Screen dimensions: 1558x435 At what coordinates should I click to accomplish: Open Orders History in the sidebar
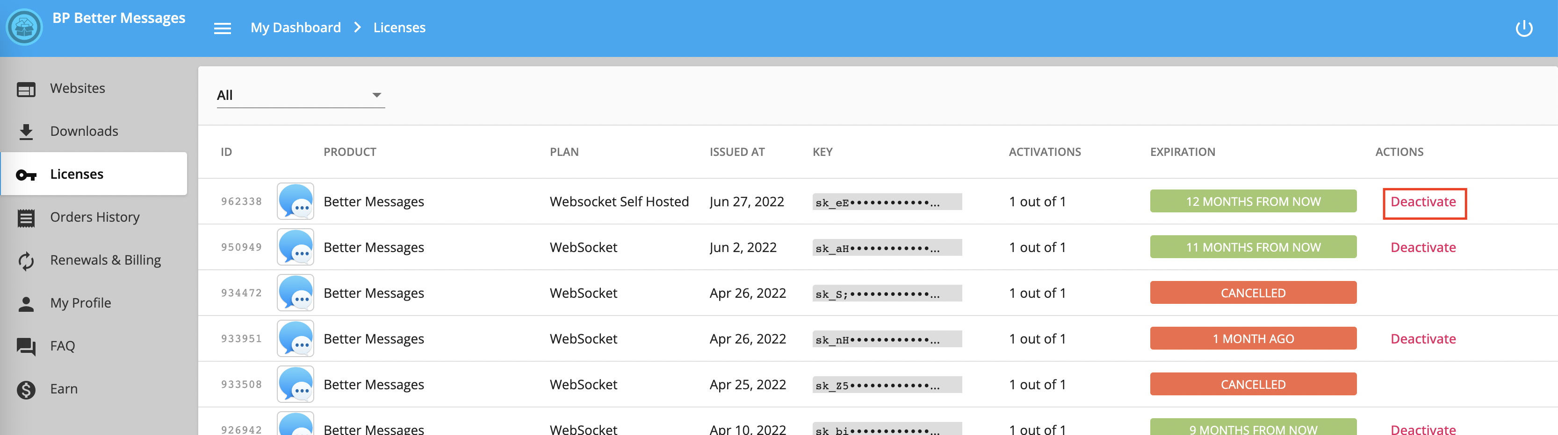[94, 217]
